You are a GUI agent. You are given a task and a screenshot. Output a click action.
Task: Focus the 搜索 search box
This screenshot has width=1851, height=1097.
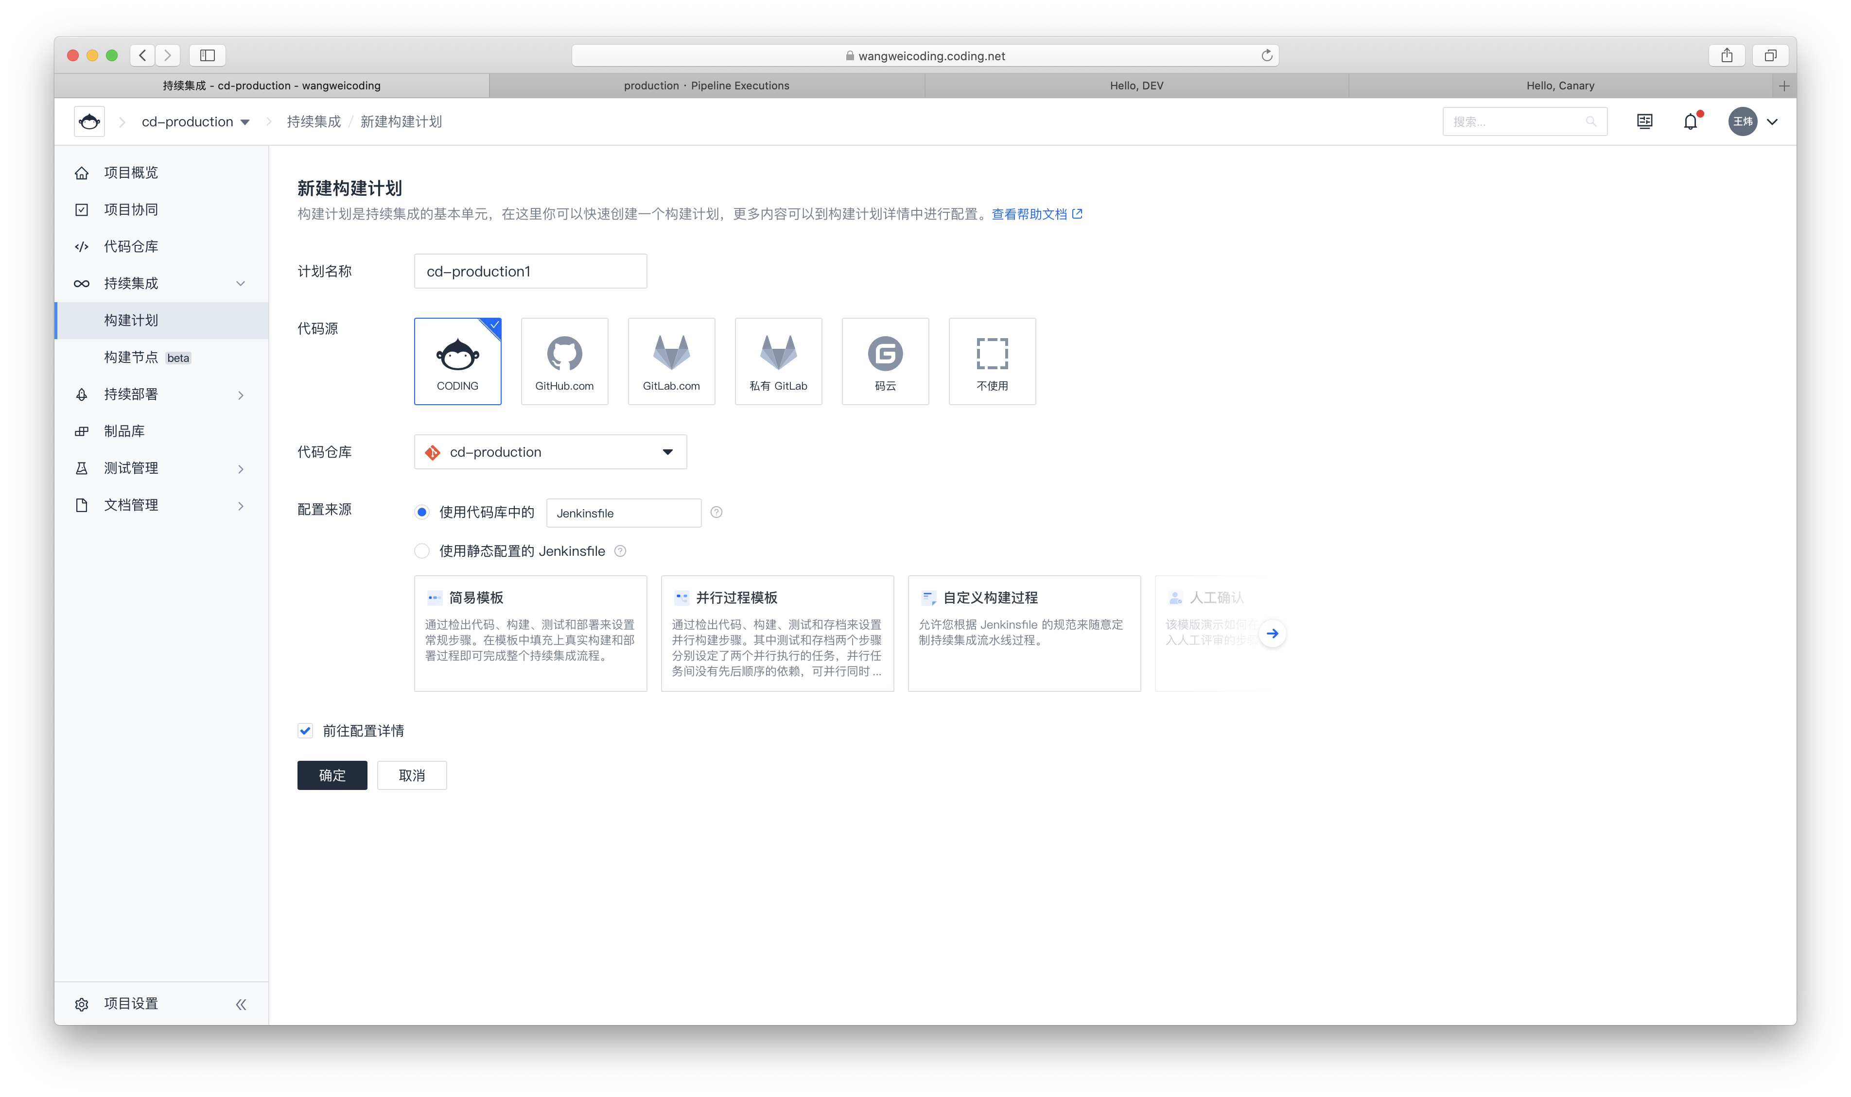click(x=1524, y=122)
